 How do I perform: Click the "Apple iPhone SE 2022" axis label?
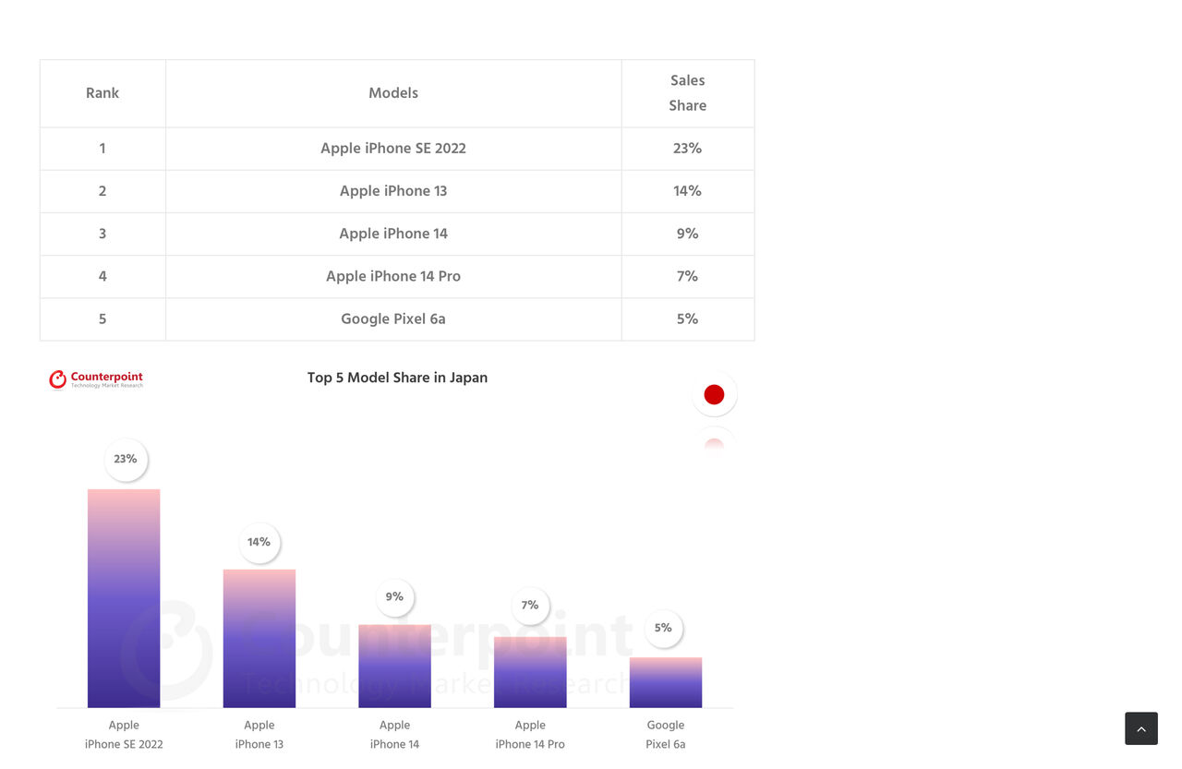tap(124, 735)
